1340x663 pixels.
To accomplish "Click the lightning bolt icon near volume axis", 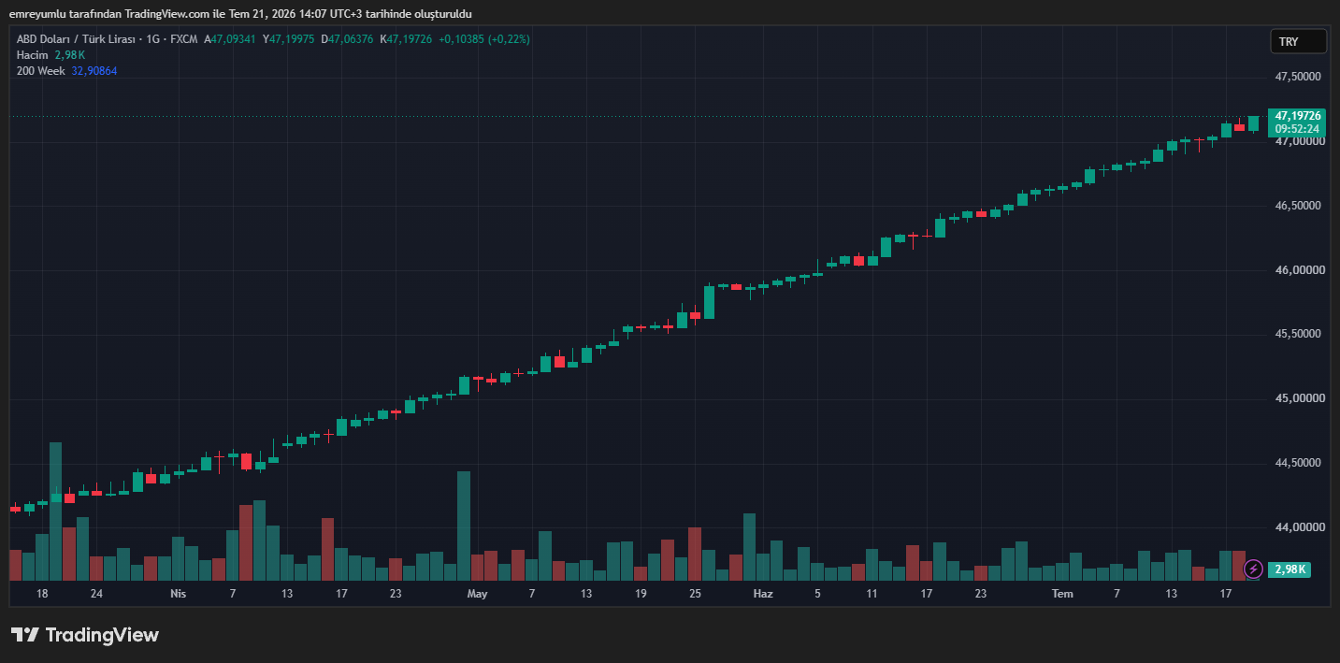I will pos(1253,569).
